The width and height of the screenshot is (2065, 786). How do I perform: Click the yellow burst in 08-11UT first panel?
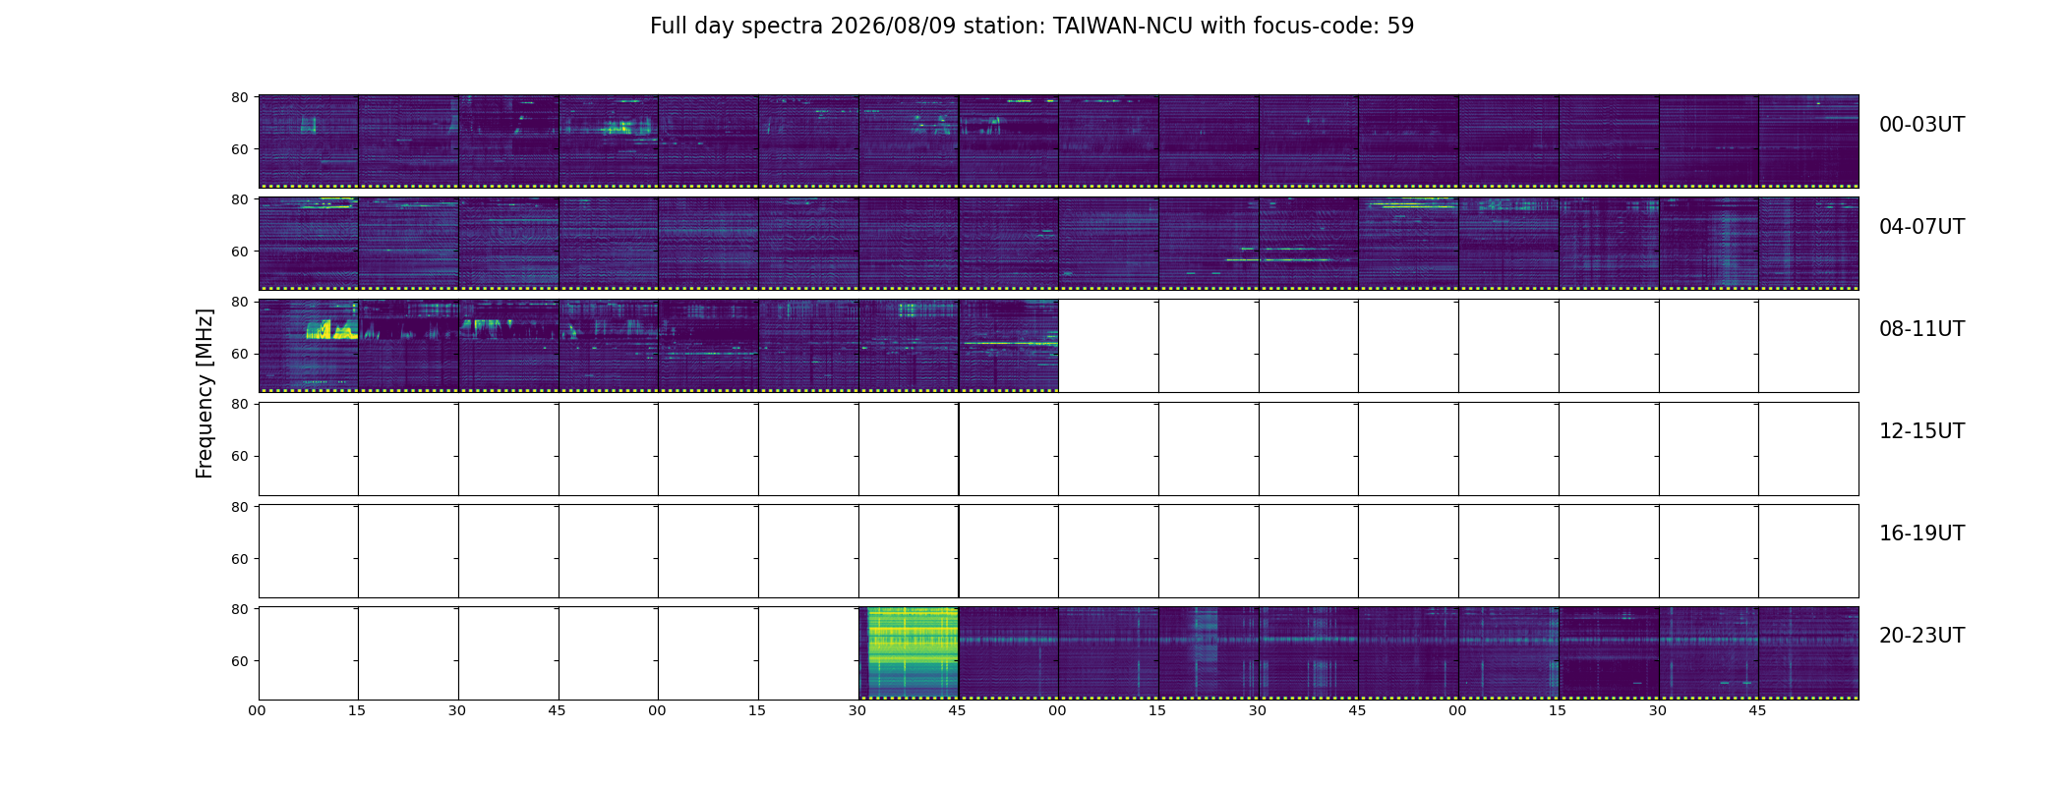[331, 330]
